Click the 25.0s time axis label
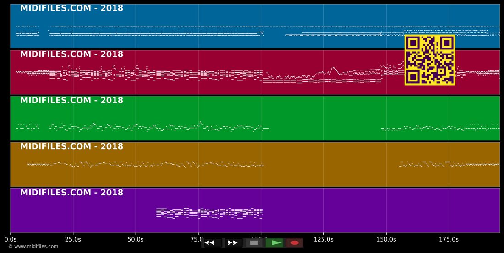This screenshot has height=253, width=504. point(73,240)
